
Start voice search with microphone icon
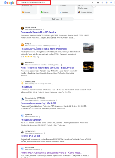click(x=102, y=3)
